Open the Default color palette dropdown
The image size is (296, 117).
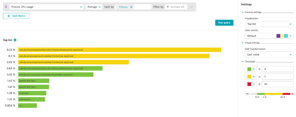[x=269, y=36]
